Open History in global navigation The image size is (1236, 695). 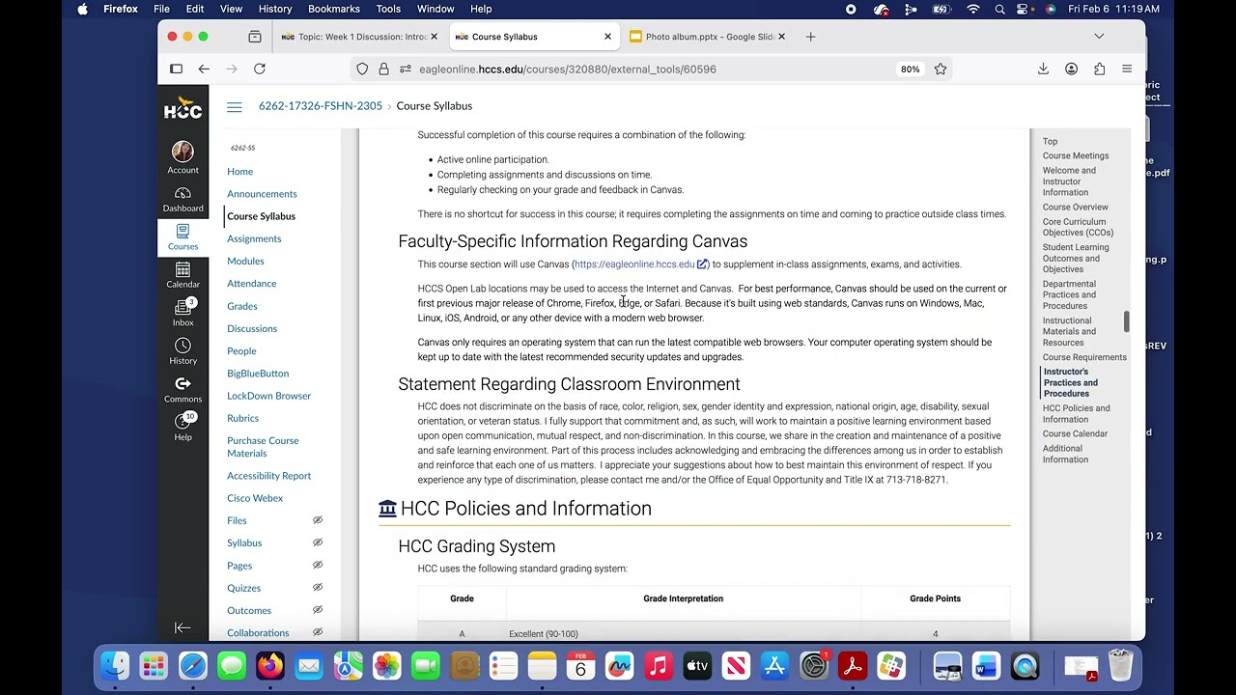point(183,351)
